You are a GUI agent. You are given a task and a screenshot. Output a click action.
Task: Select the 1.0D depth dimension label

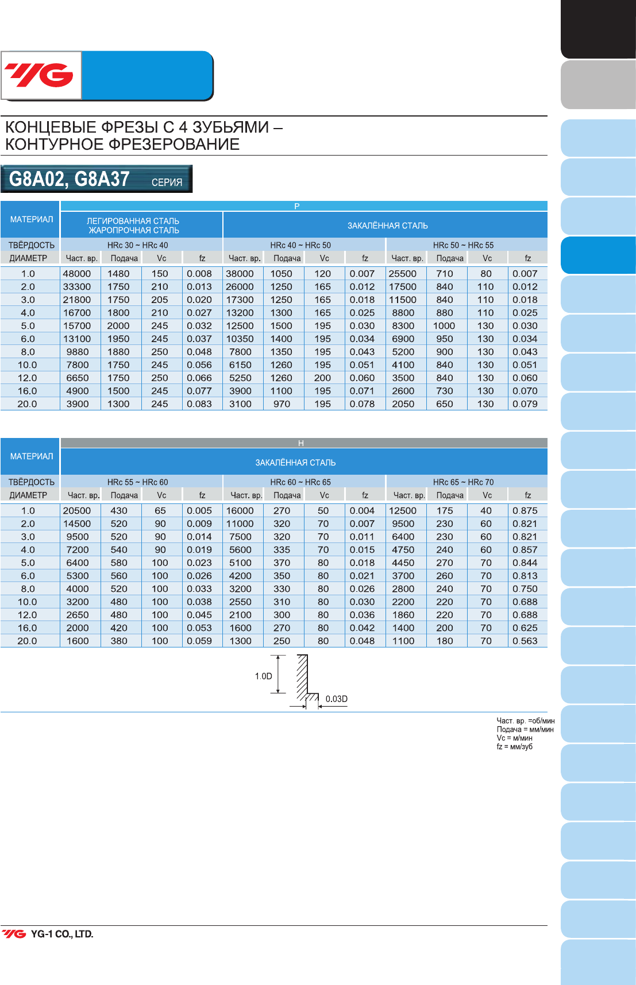click(263, 676)
